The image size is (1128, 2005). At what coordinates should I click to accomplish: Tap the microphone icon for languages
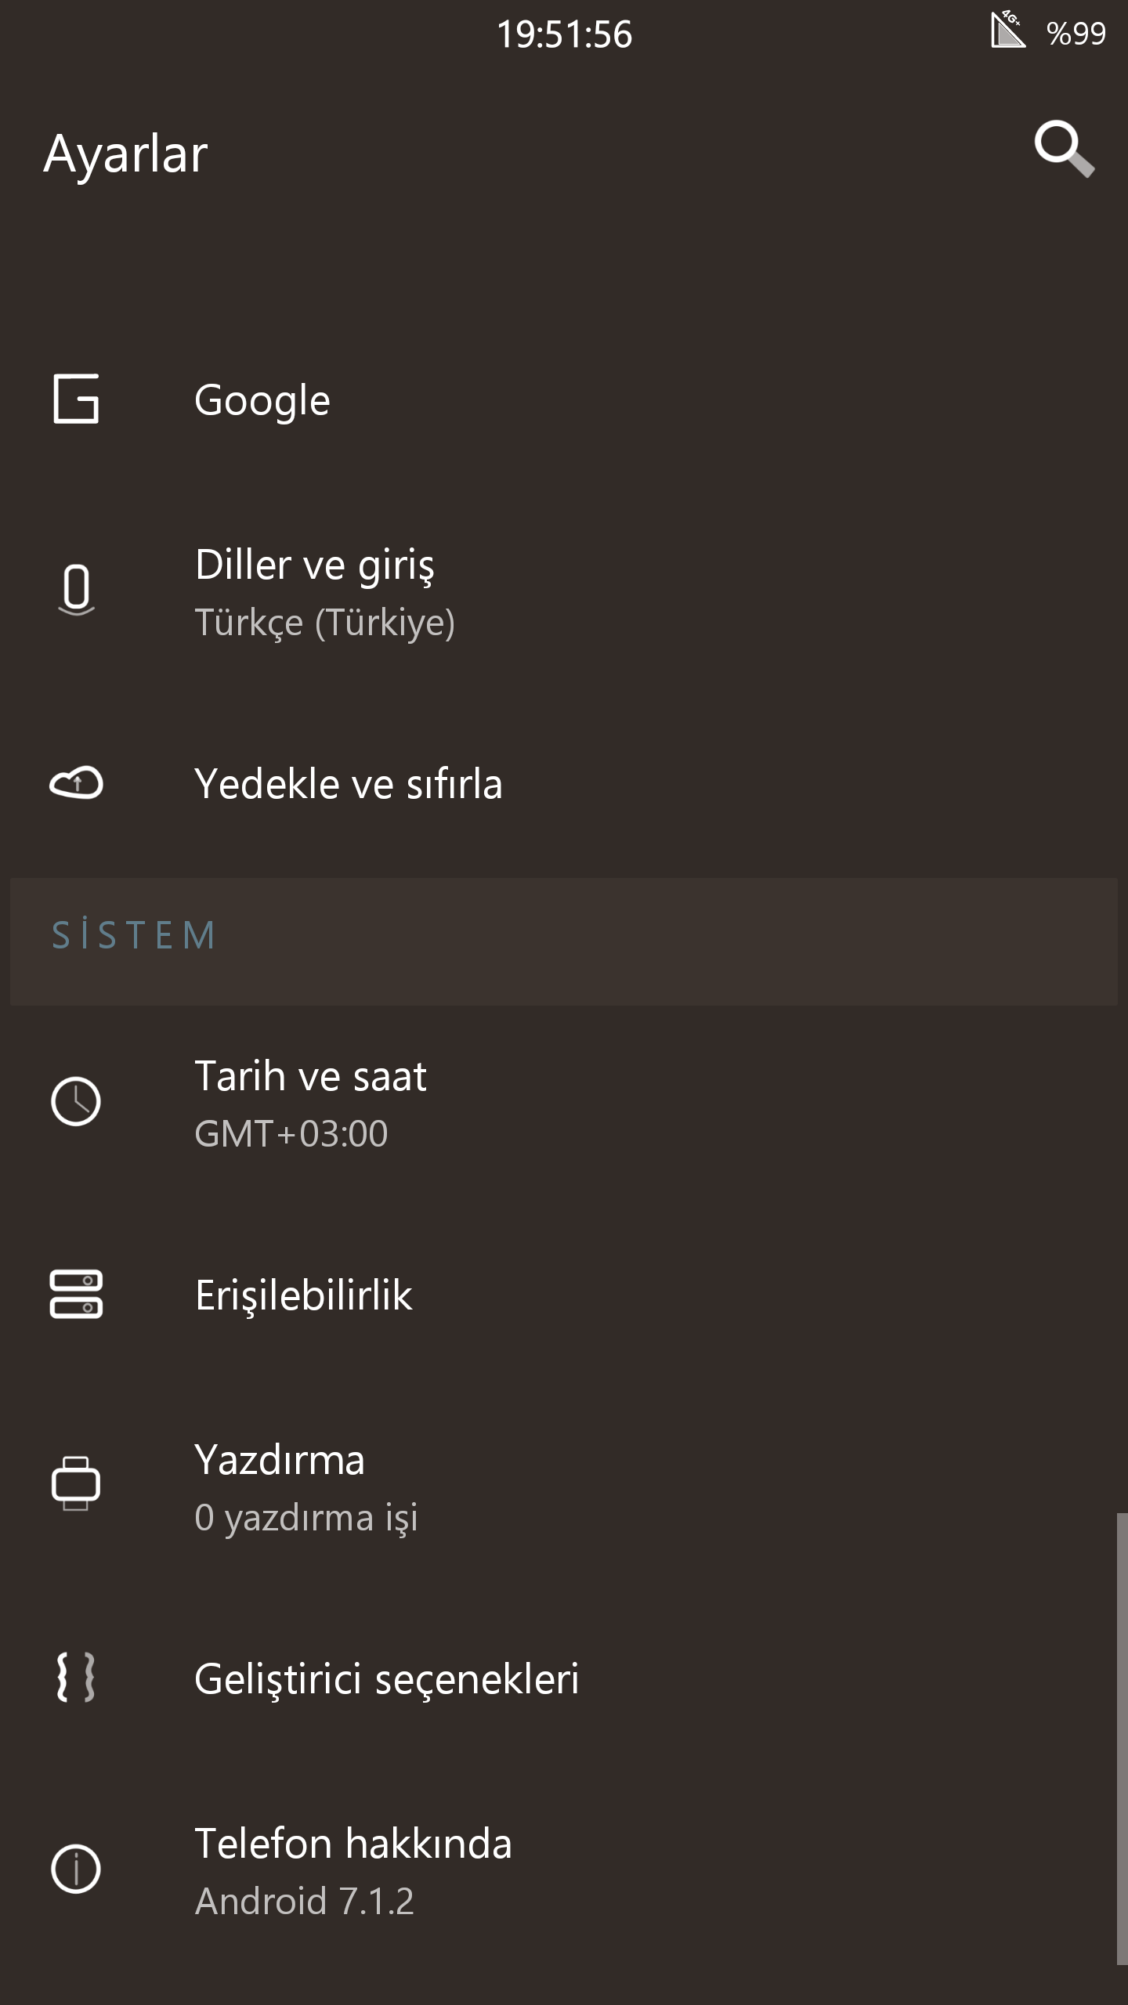[x=76, y=590]
